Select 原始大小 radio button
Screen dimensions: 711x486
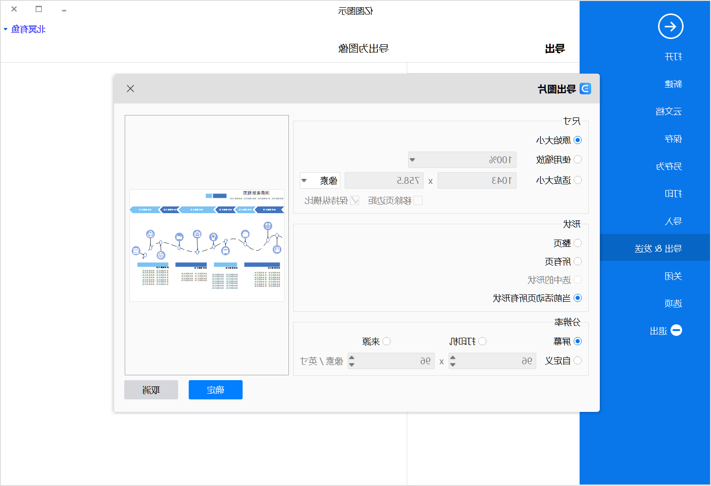pyautogui.click(x=578, y=140)
